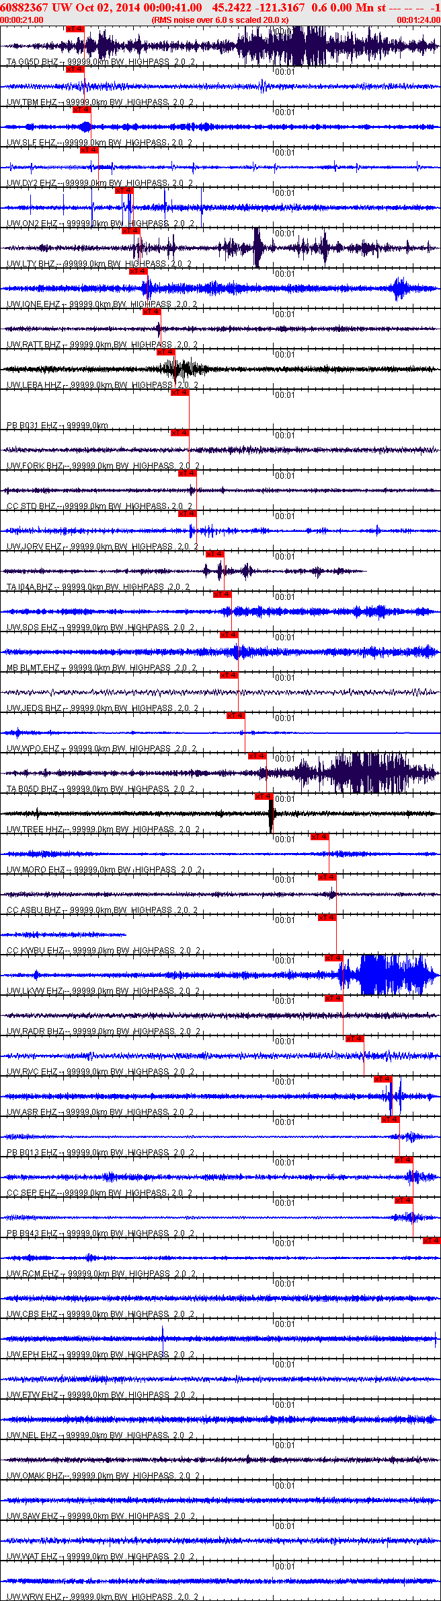Click the RMS noise scaling note
The width and height of the screenshot is (441, 1601).
[220, 20]
